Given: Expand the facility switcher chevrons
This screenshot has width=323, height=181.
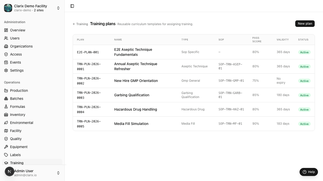Looking at the screenshot, I should (58, 8).
